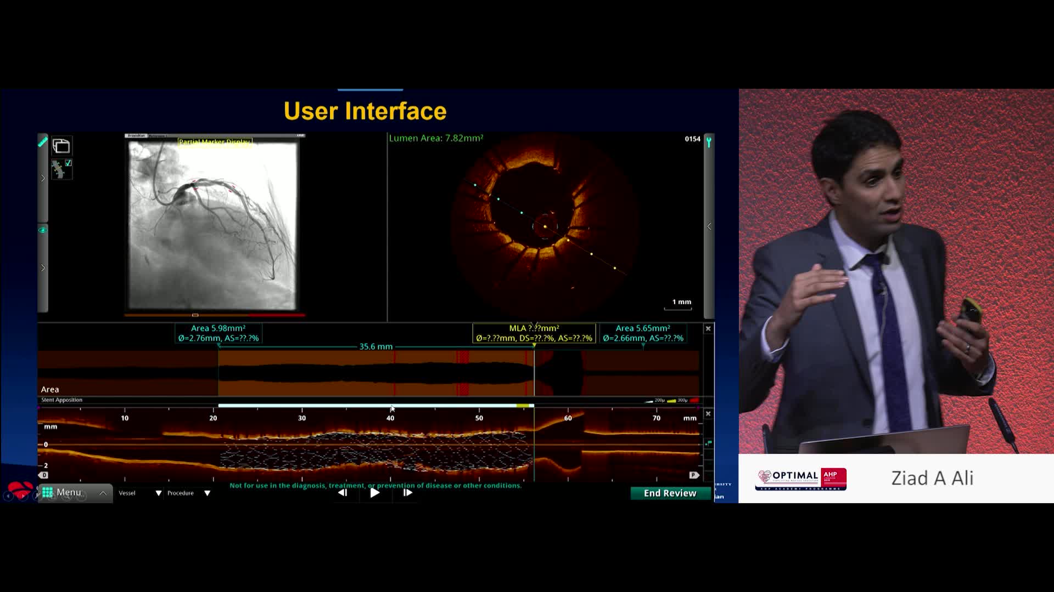Select the measurement ruler tool icon
This screenshot has width=1054, height=592.
42,143
